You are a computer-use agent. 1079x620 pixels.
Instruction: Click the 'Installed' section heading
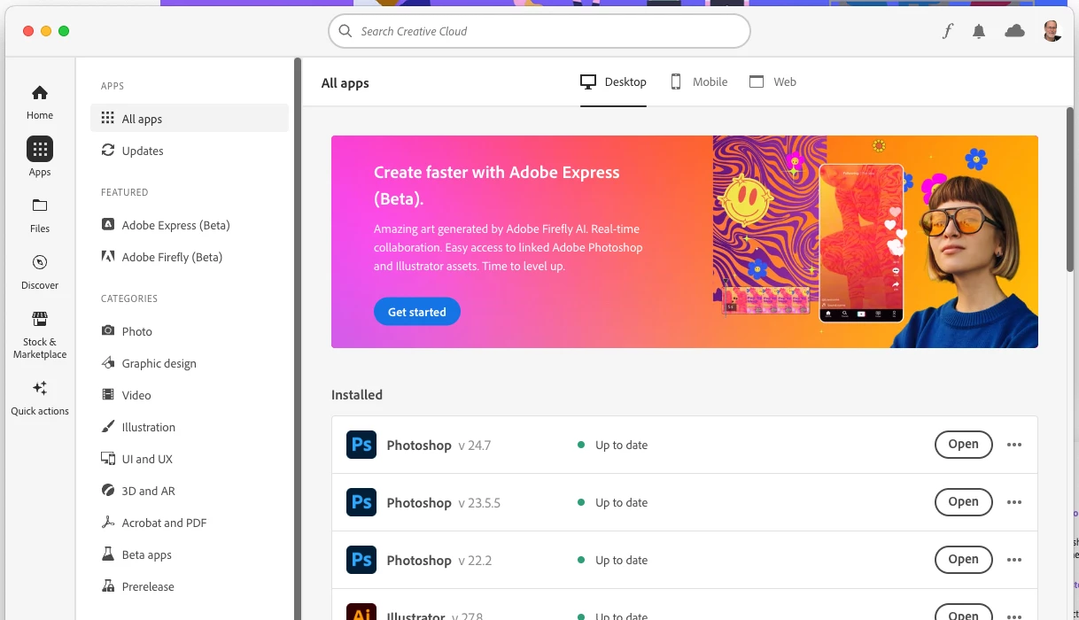pyautogui.click(x=357, y=395)
